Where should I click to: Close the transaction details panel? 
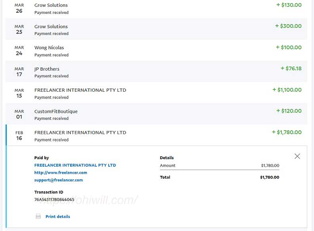coord(297,156)
